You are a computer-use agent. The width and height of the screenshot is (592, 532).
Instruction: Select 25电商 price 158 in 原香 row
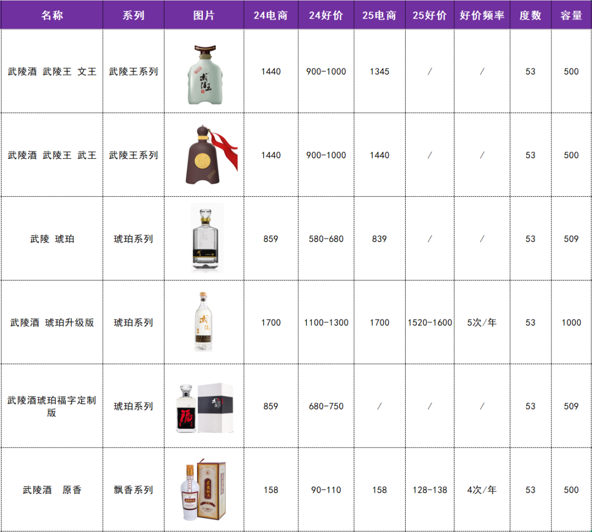coord(379,490)
